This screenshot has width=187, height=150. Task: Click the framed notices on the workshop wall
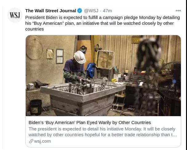pyautogui.click(x=60, y=56)
